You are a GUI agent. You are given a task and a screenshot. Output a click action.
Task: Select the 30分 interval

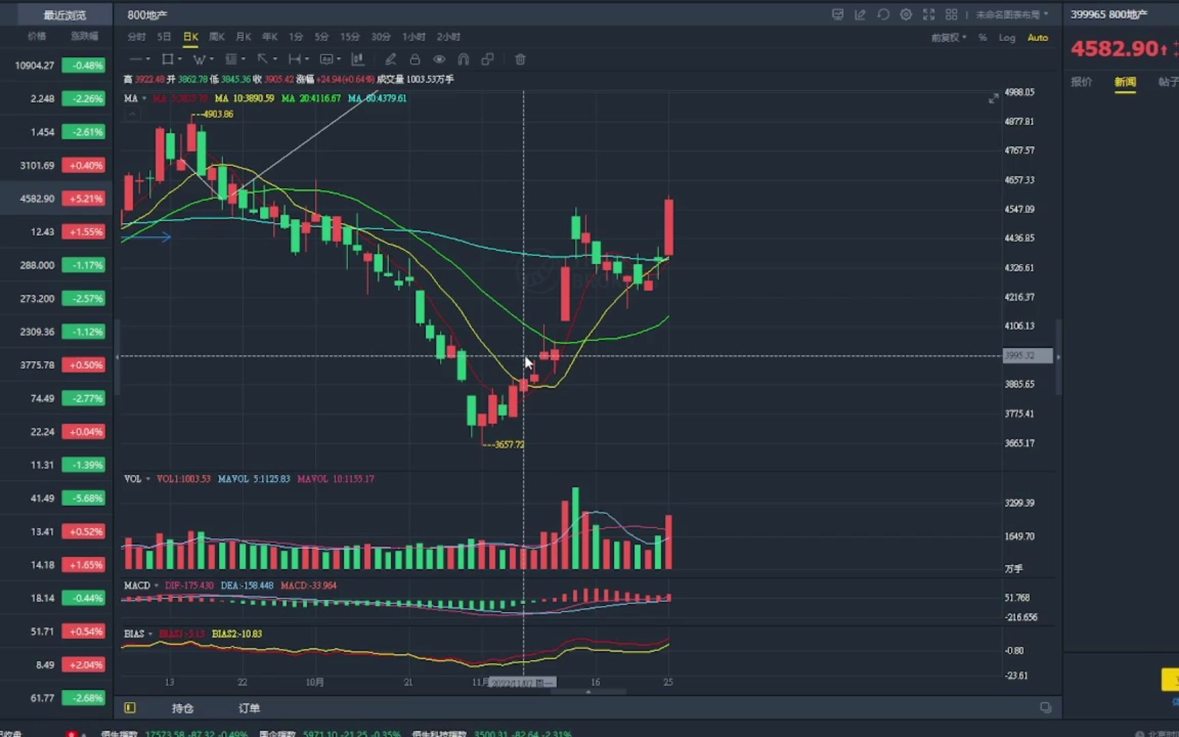(381, 37)
